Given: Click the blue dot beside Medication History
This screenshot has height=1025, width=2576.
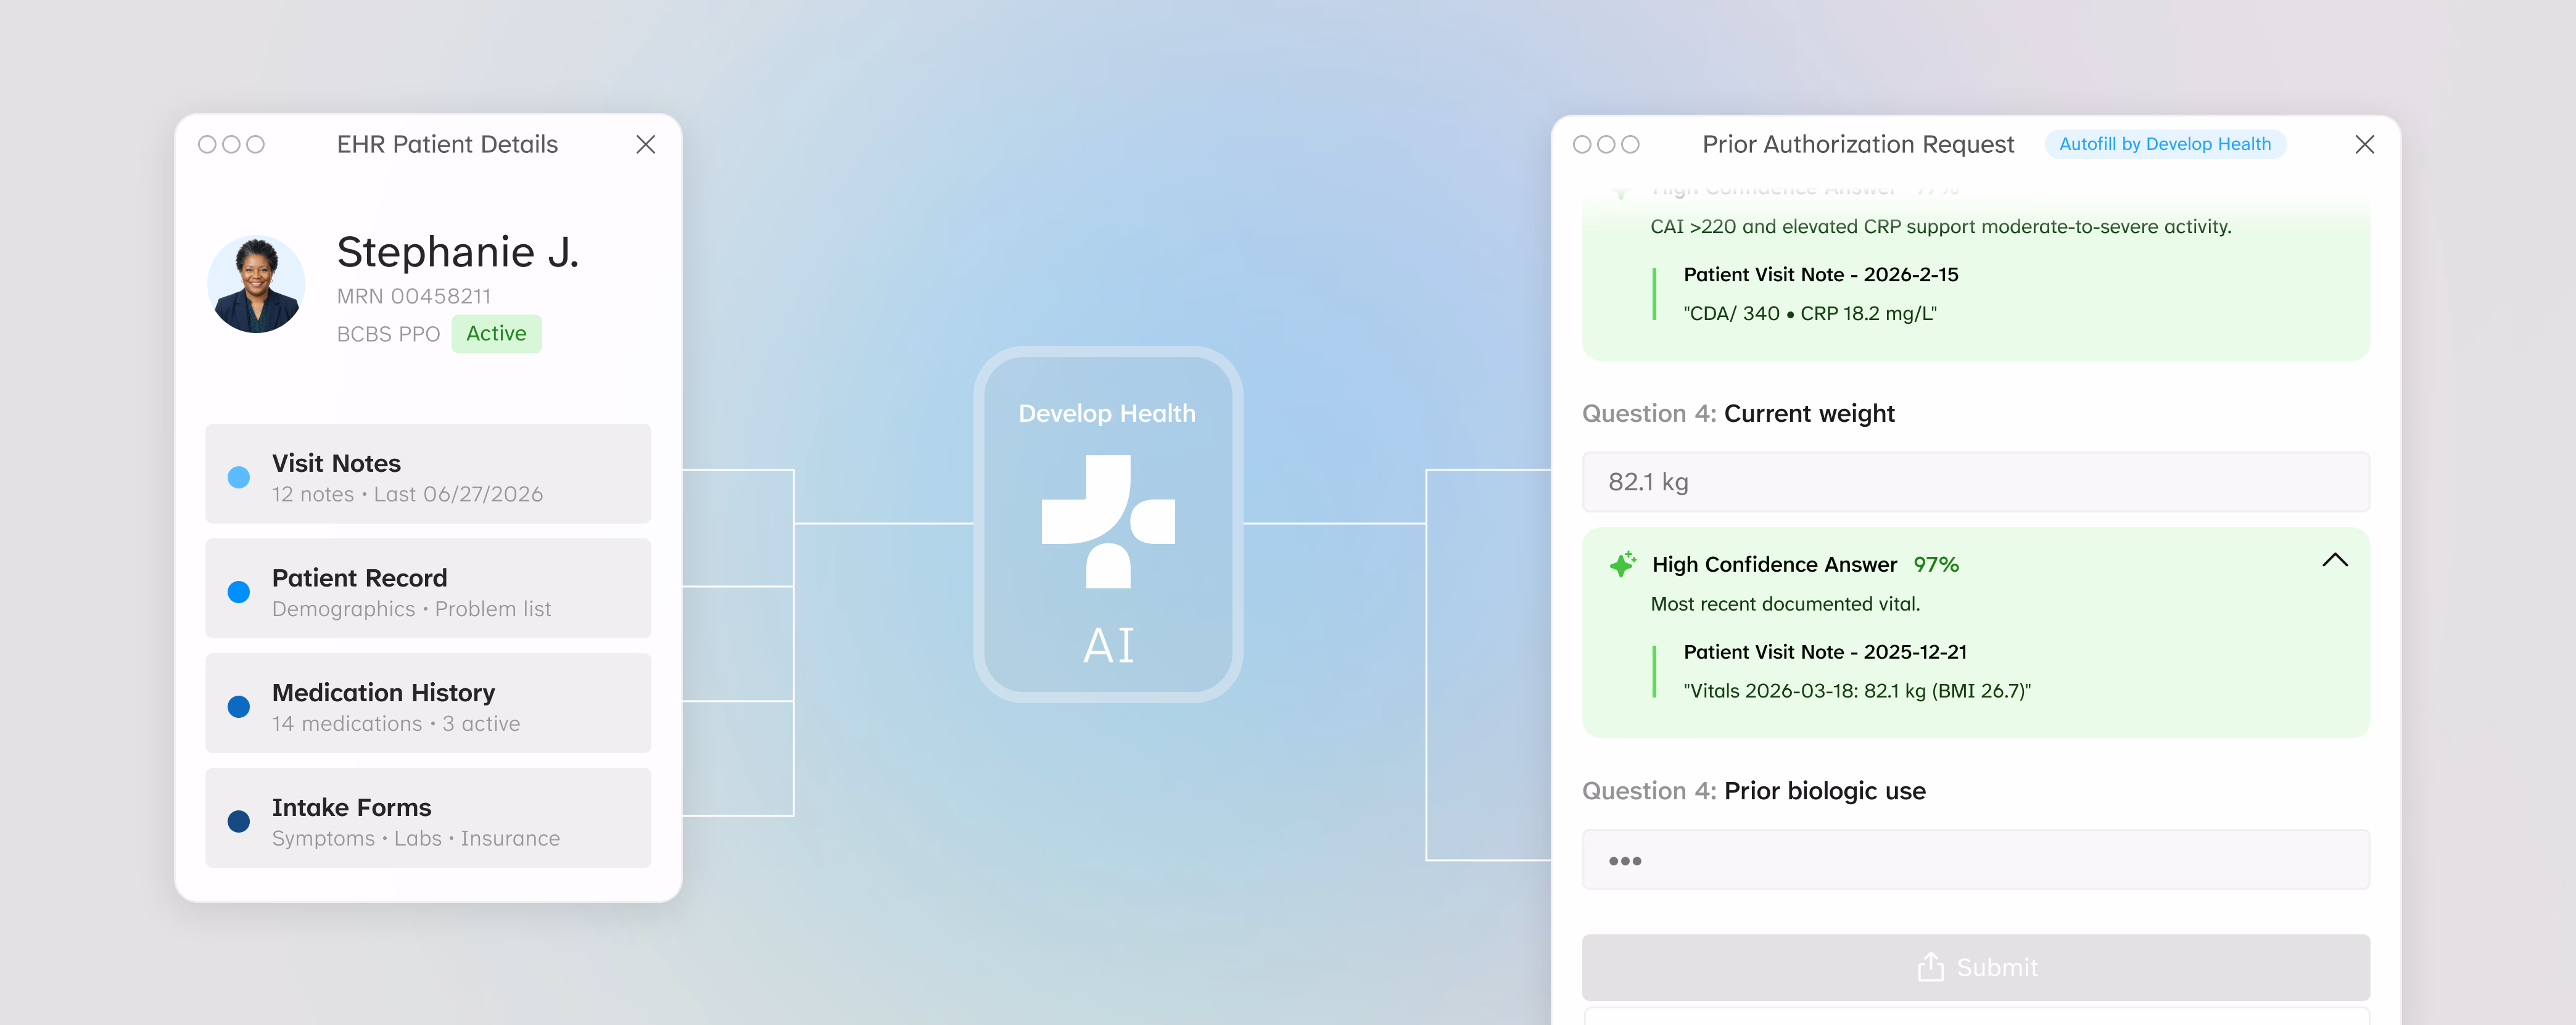Looking at the screenshot, I should [x=239, y=706].
